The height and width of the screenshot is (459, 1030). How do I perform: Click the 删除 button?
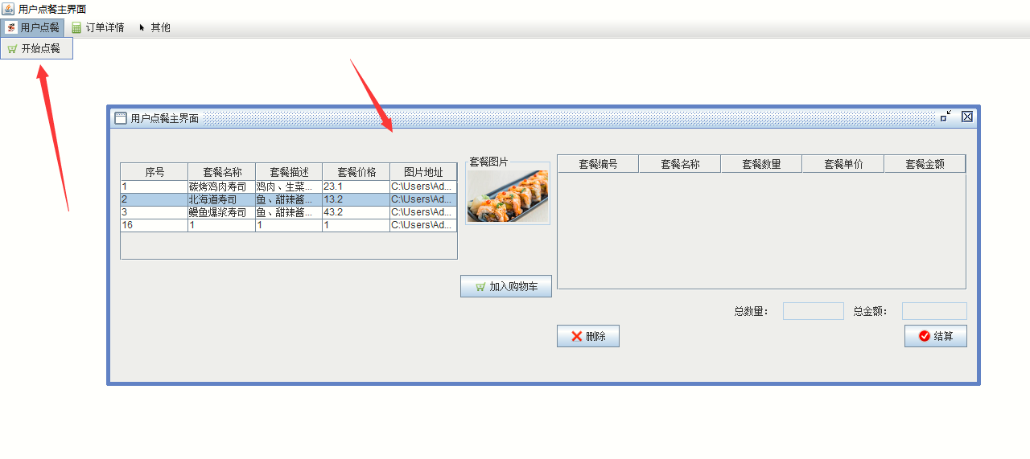point(588,336)
